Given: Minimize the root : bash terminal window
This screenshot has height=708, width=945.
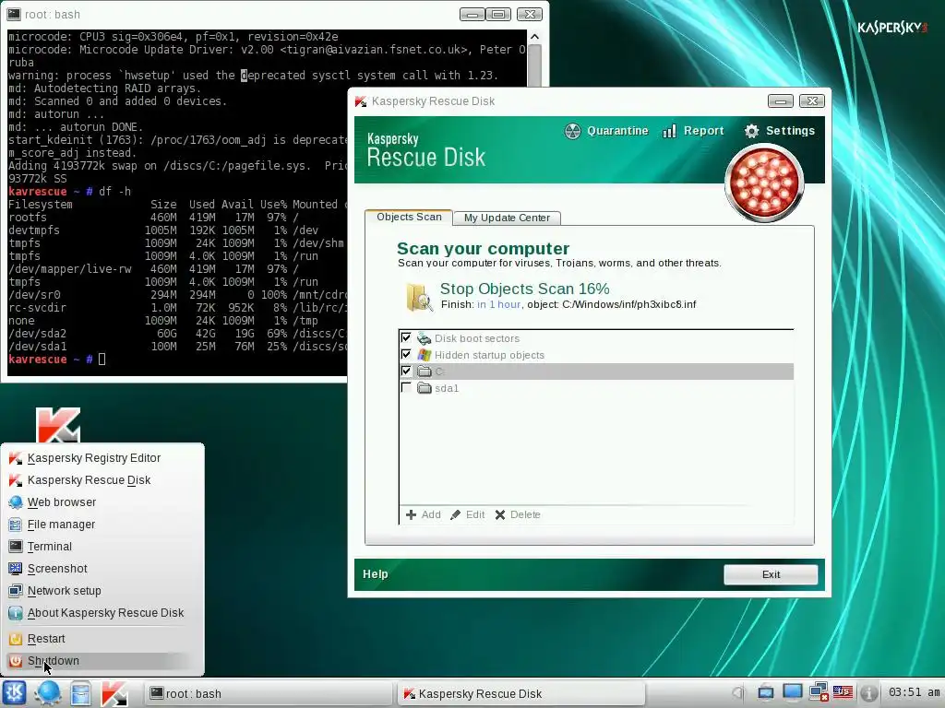Looking at the screenshot, I should 472,15.
